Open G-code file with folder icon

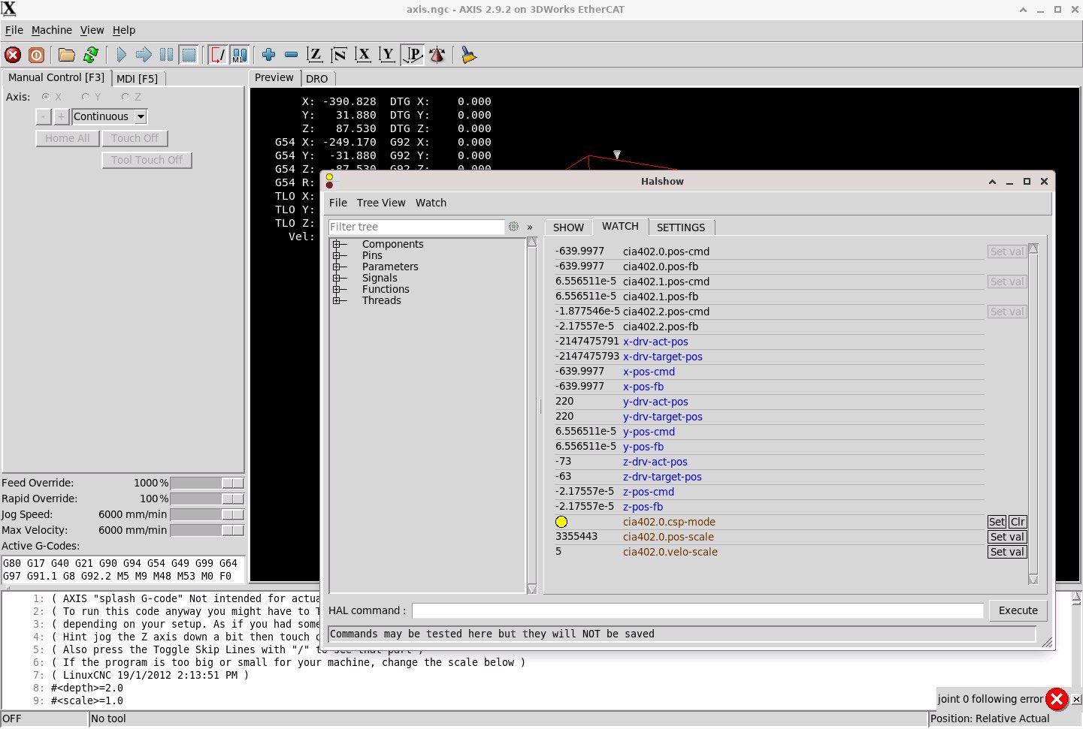[x=67, y=55]
